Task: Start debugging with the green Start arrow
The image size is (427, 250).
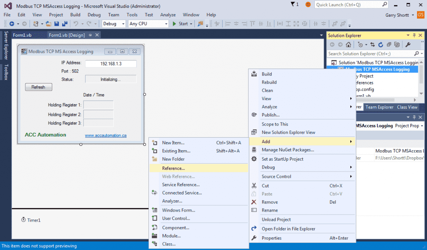Action: coord(175,24)
